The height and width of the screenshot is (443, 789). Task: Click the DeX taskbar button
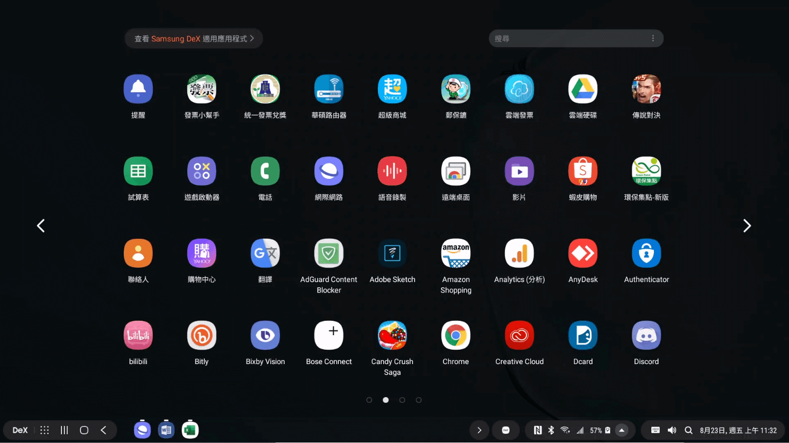20,430
